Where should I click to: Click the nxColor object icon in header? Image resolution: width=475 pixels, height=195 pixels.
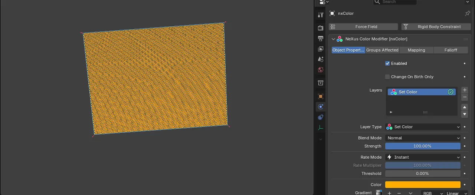coord(332,13)
